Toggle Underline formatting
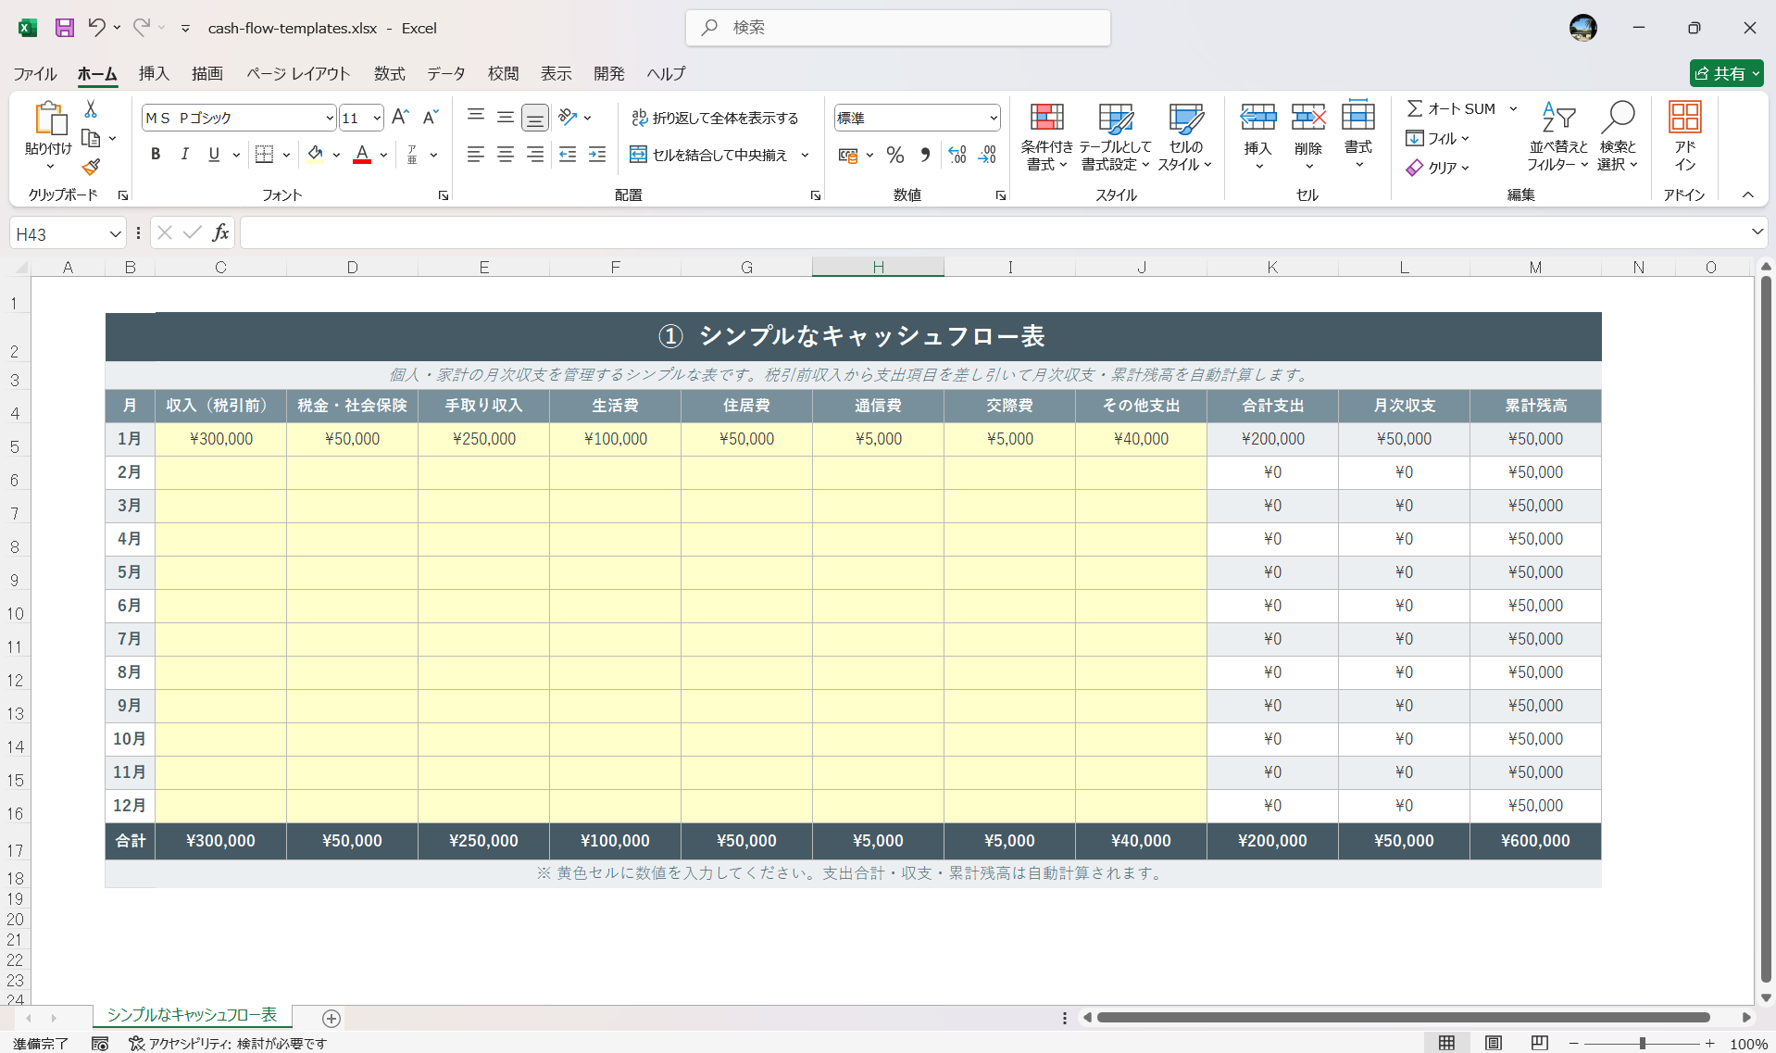This screenshot has width=1776, height=1053. [x=214, y=155]
